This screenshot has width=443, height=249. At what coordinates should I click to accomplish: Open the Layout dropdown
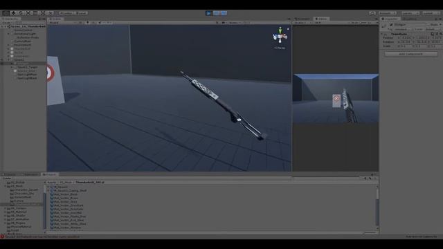pos(431,13)
